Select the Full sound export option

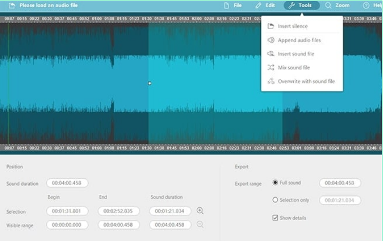275,183
